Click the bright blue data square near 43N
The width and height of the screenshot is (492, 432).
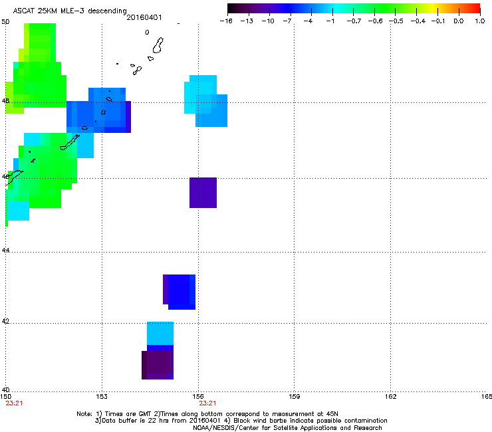(179, 292)
